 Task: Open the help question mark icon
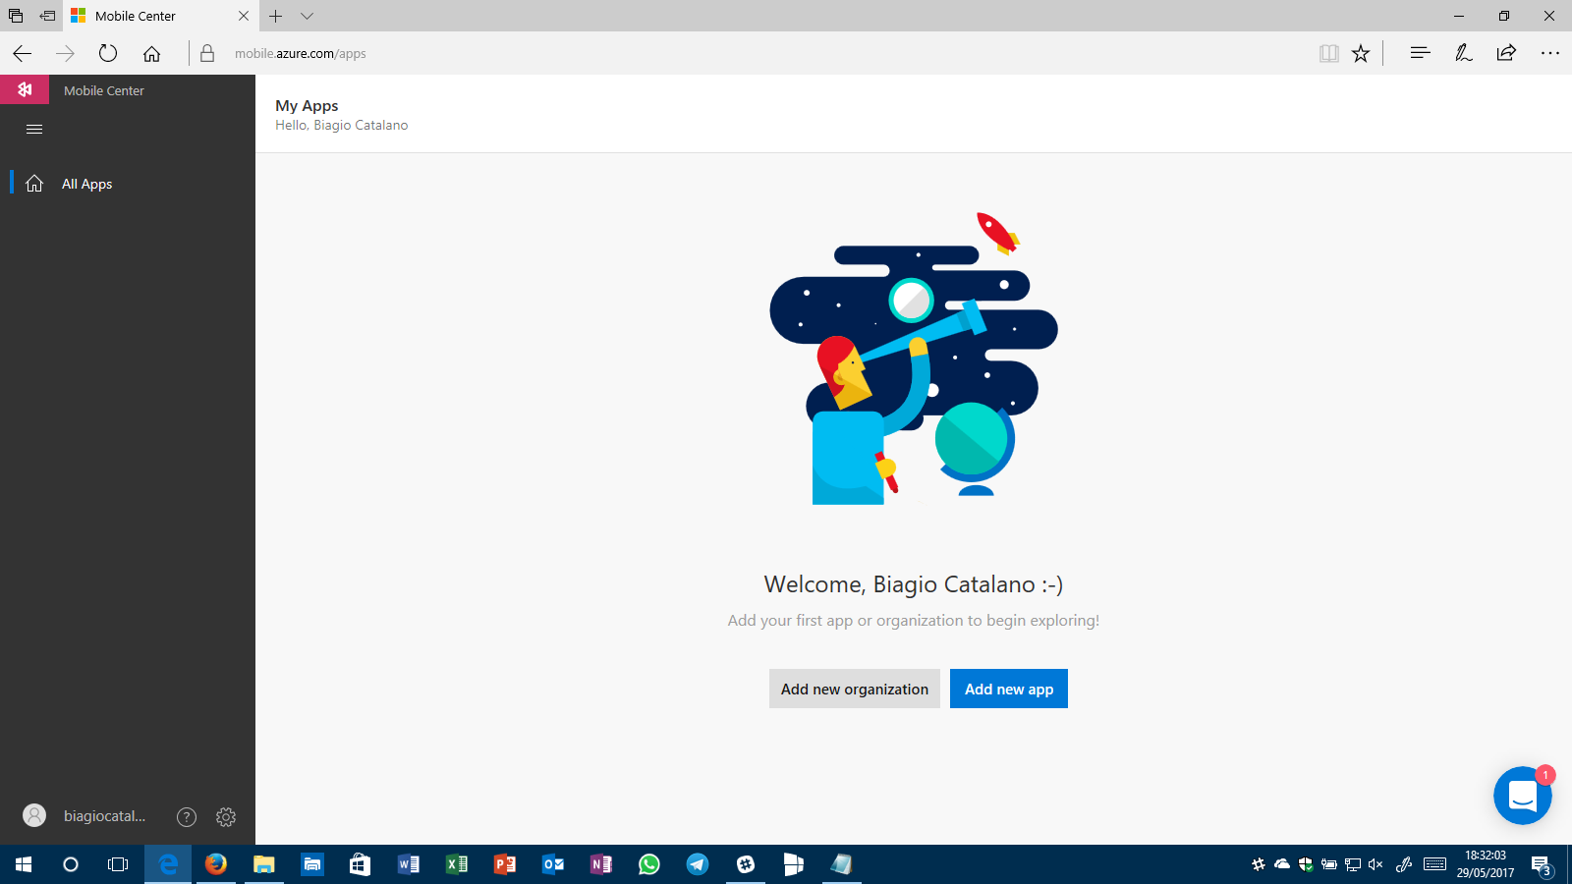click(x=187, y=816)
